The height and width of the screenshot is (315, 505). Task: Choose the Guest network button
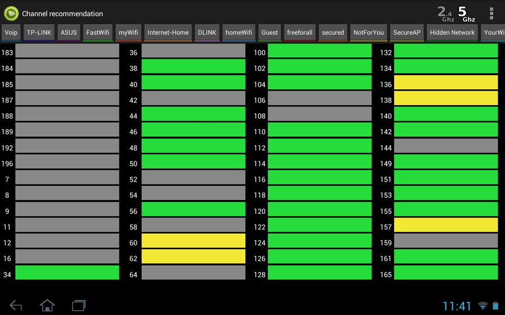(269, 33)
